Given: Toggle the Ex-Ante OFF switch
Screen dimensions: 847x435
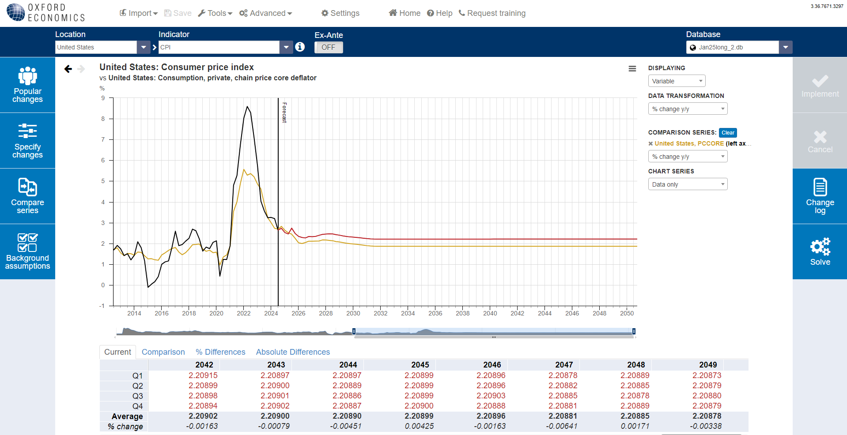Looking at the screenshot, I should (x=329, y=47).
